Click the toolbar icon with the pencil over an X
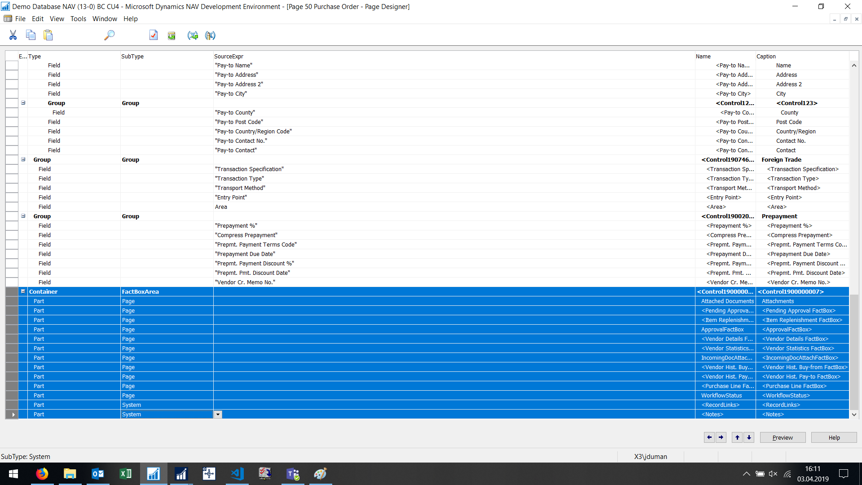The width and height of the screenshot is (862, 485). tap(210, 35)
